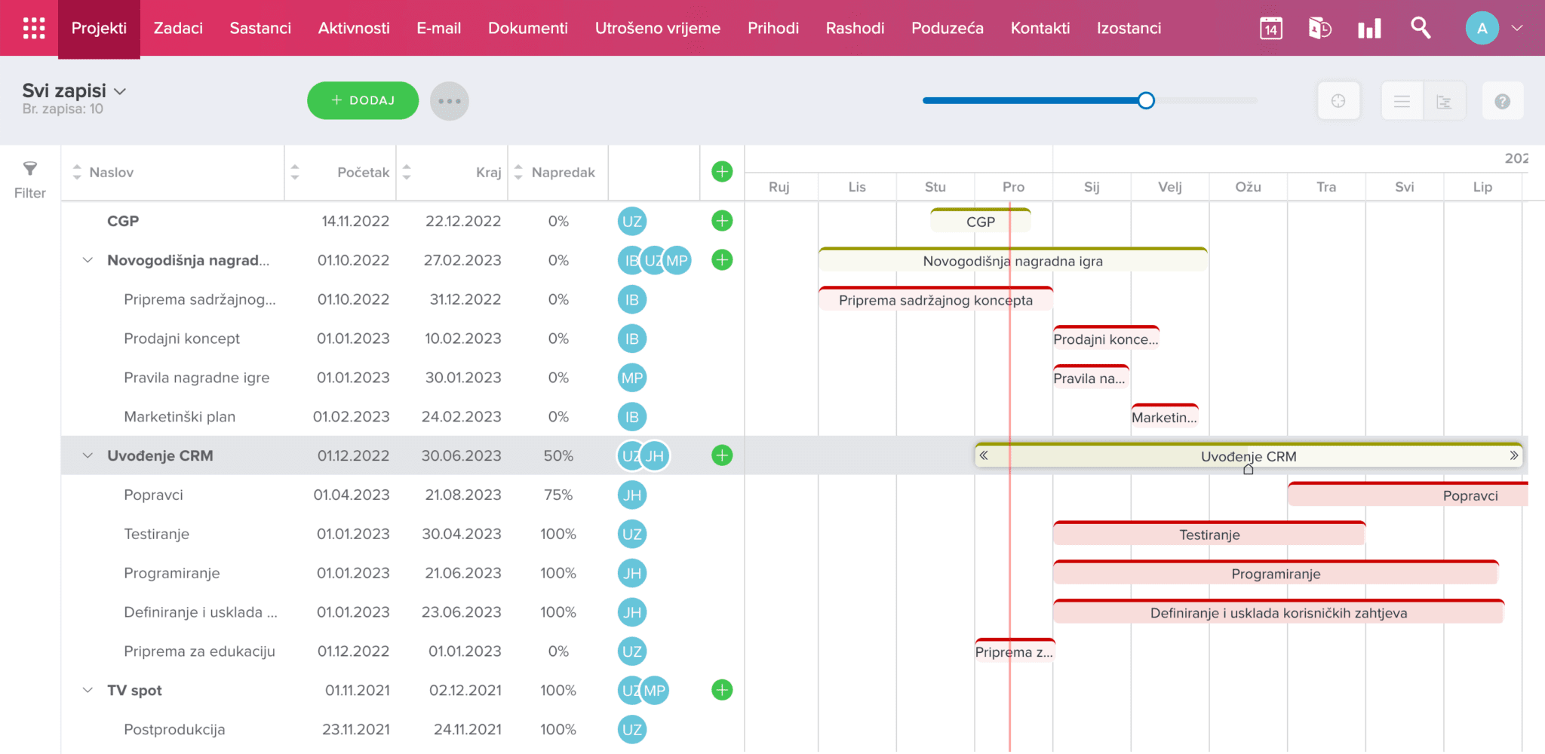Click IB avatar in Marketinški plan row
Viewport: 1545px width, 754px height.
(x=632, y=416)
